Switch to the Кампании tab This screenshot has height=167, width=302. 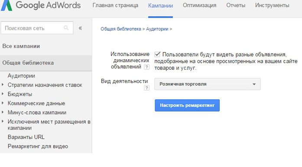coord(160,6)
